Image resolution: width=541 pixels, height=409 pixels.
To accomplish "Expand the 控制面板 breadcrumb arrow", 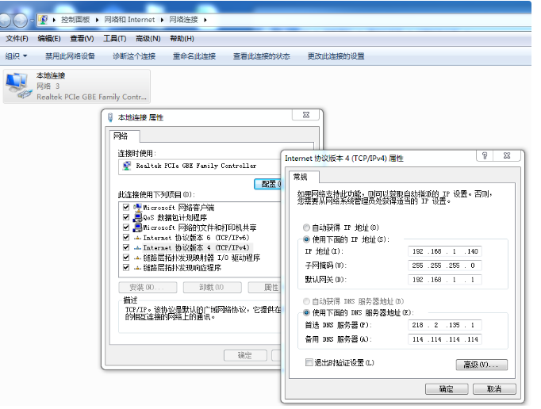I will (94, 19).
